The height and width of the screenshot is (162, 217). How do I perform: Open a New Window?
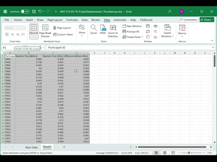(132, 26)
